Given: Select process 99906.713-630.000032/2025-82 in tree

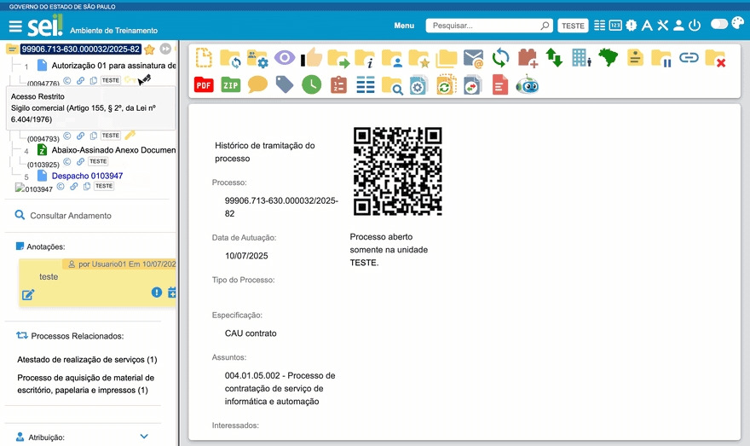Looking at the screenshot, I should point(81,49).
